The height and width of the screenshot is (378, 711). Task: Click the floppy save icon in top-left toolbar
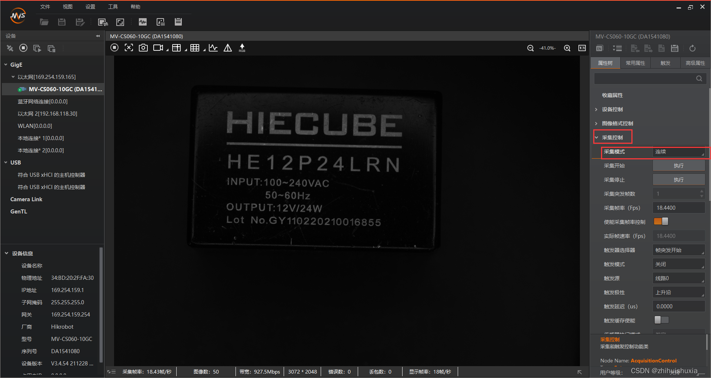coord(62,22)
